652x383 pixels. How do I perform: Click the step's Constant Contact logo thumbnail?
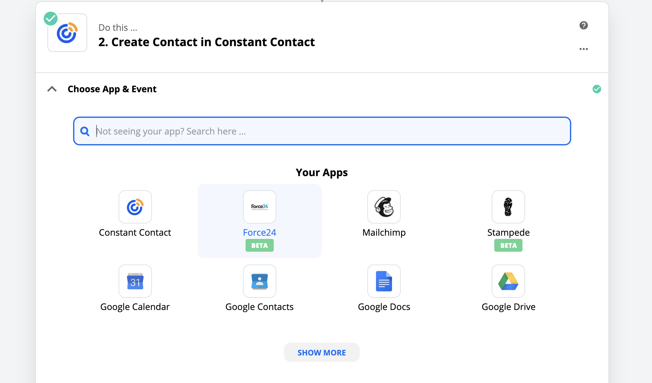tap(67, 33)
